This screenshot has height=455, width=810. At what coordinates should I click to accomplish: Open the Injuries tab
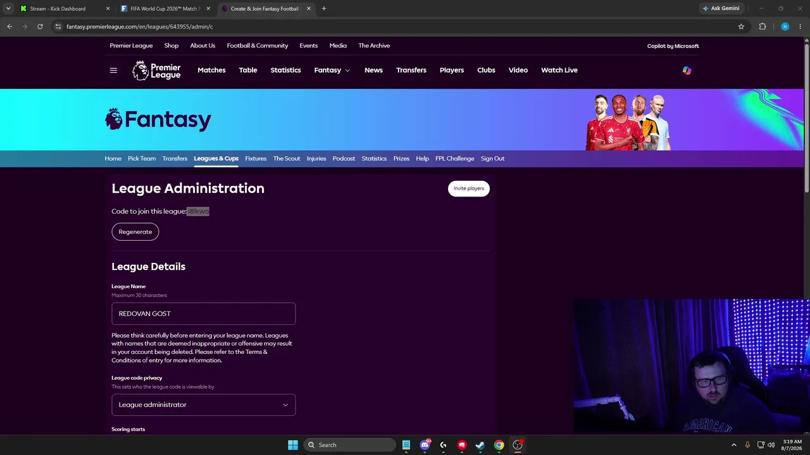(316, 159)
